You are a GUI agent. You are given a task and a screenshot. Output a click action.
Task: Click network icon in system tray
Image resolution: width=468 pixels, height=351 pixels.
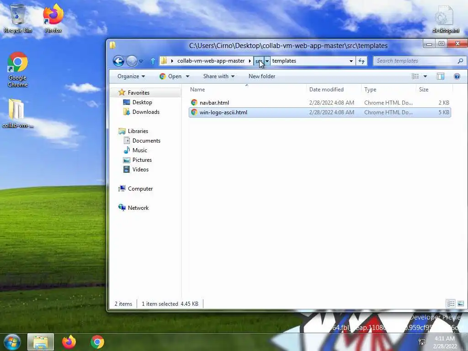tap(422, 342)
